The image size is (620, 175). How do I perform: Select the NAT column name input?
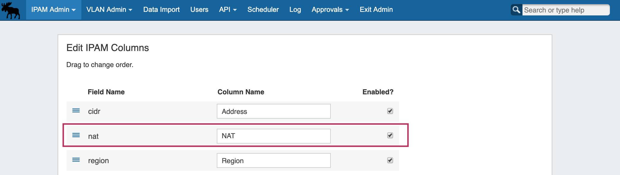[273, 136]
